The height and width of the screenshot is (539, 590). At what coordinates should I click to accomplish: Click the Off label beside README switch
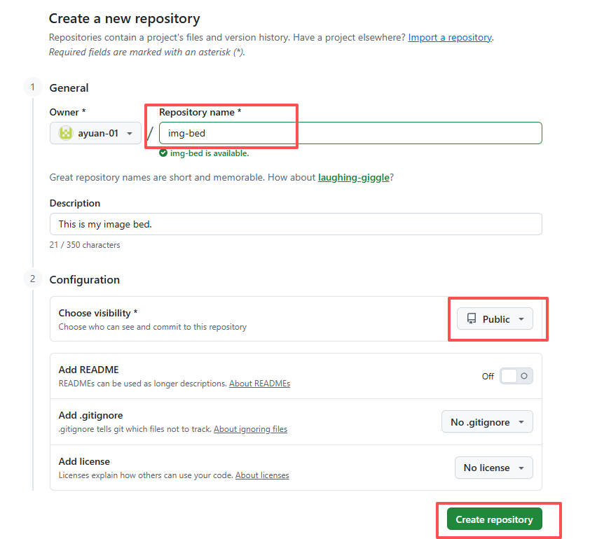pos(488,376)
